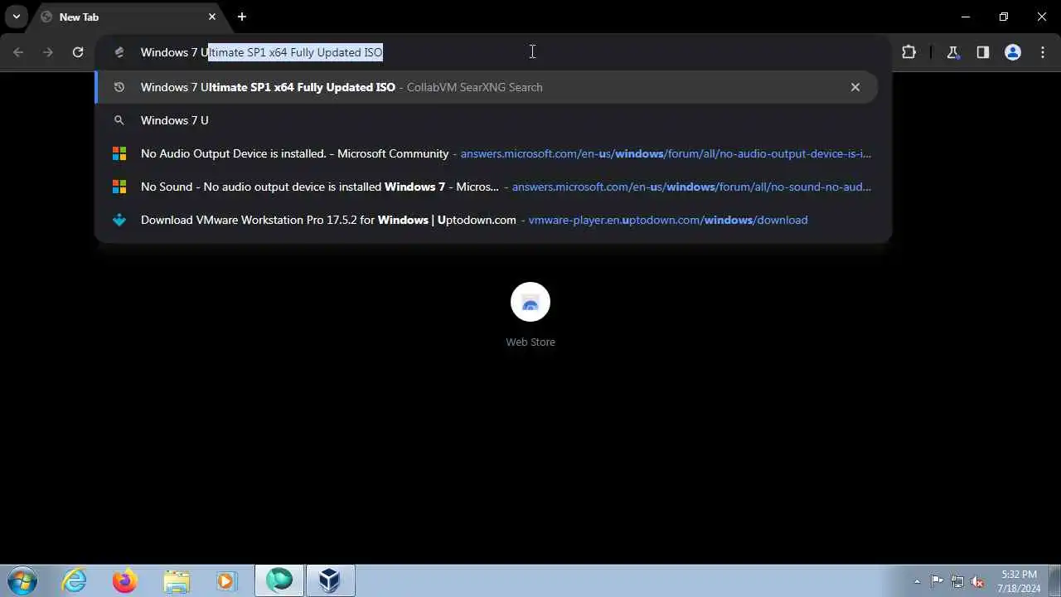The image size is (1061, 597).
Task: Launch Internet Explorer from taskbar
Action: click(x=75, y=581)
